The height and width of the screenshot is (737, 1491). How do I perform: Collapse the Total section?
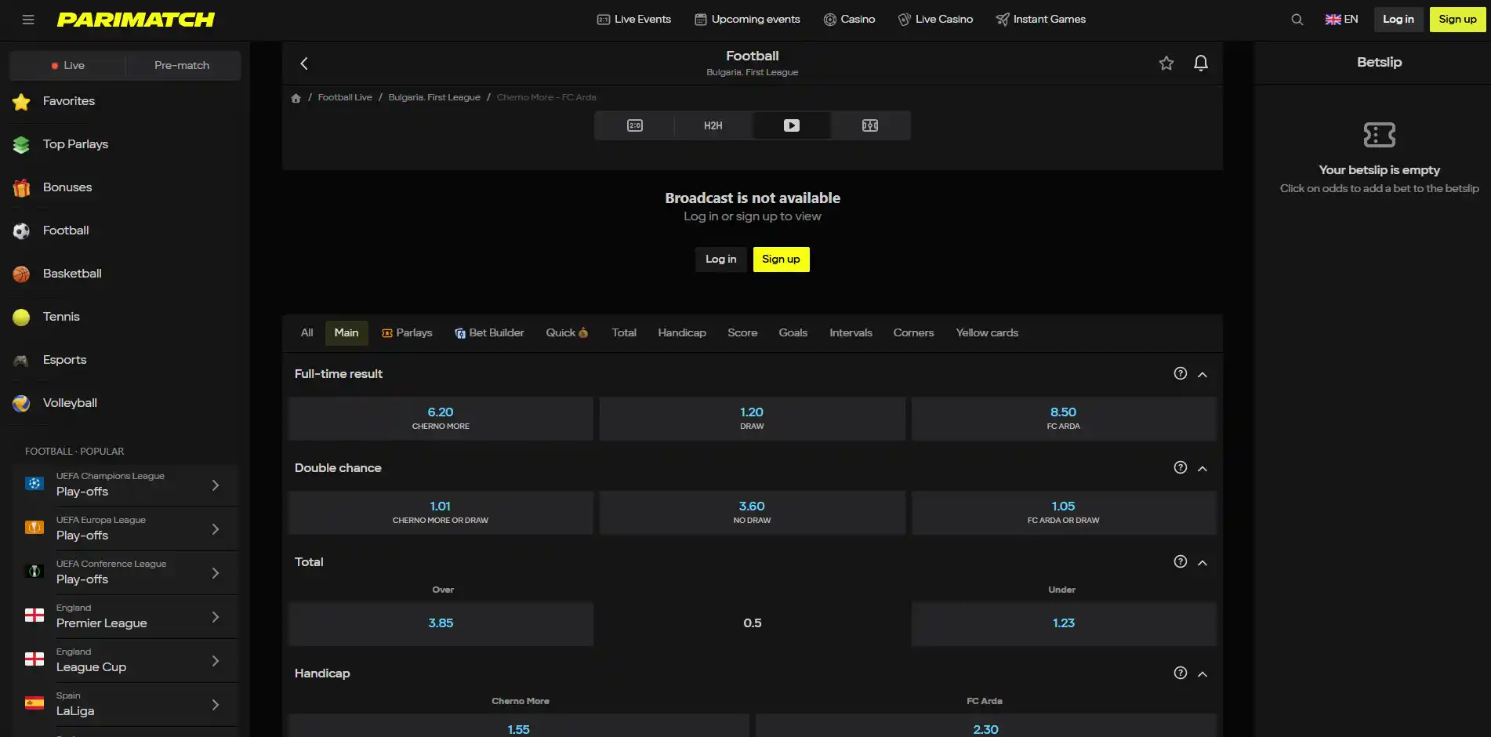point(1203,563)
